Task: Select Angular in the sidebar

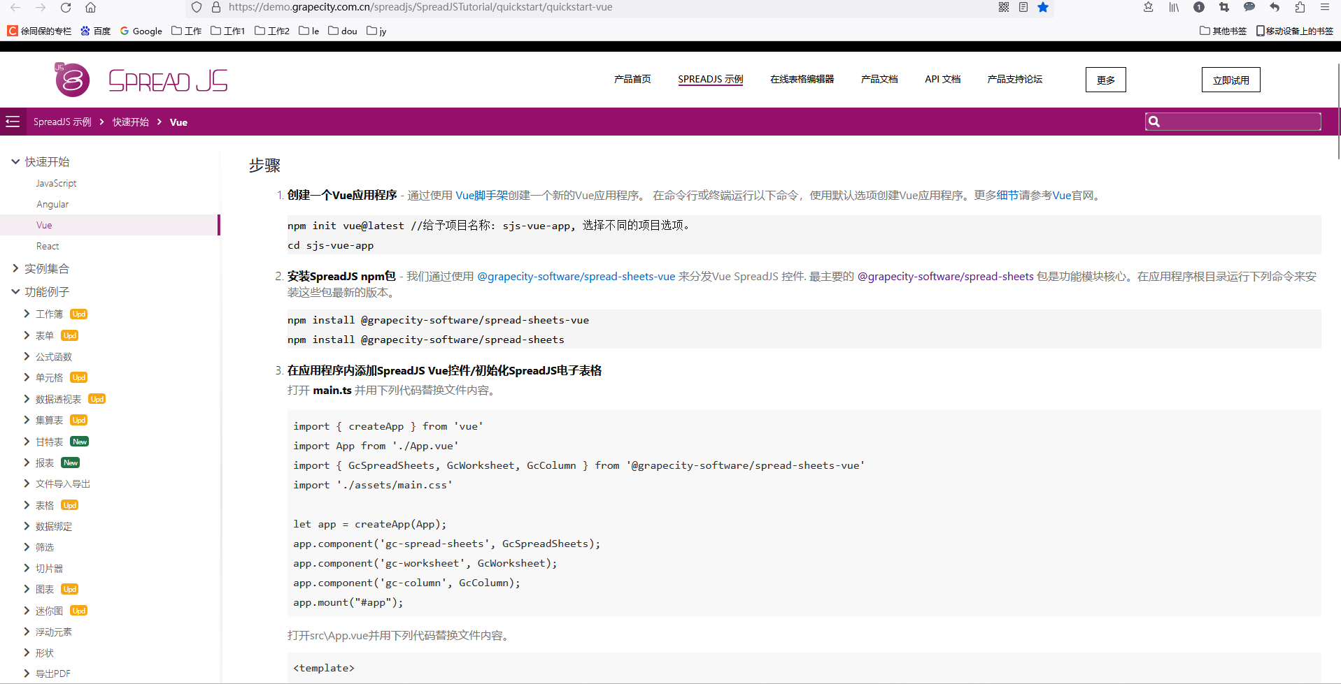Action: (x=52, y=204)
